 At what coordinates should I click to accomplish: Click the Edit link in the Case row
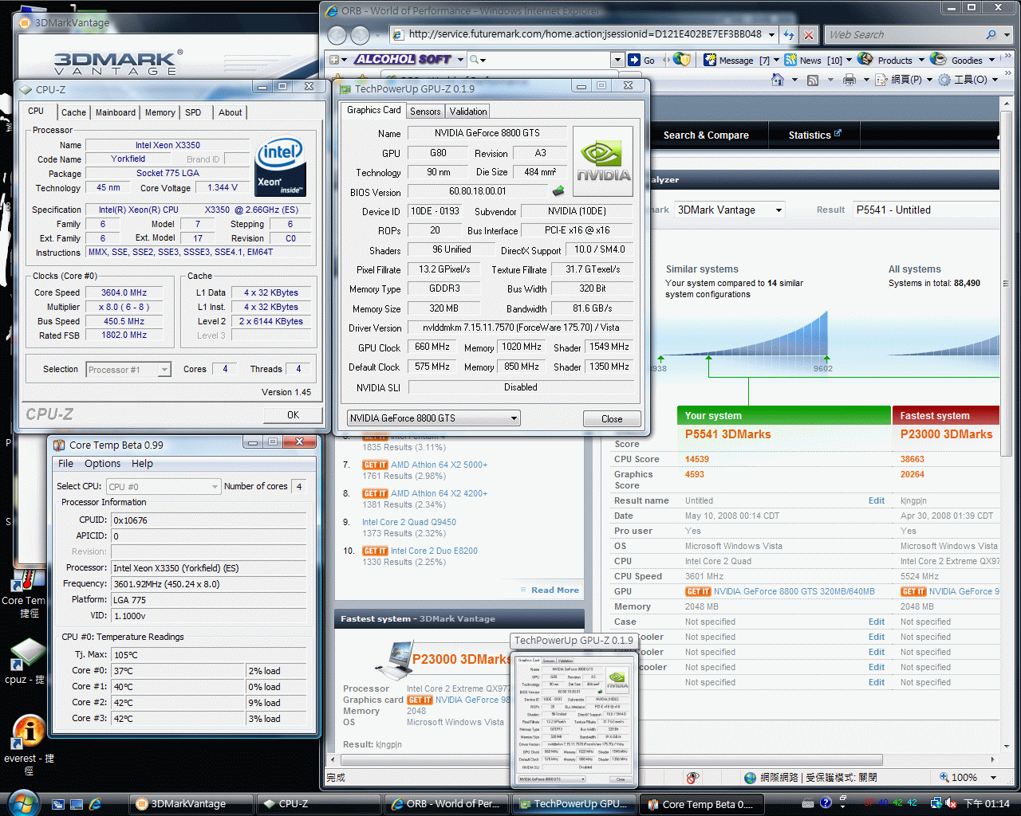pos(877,622)
